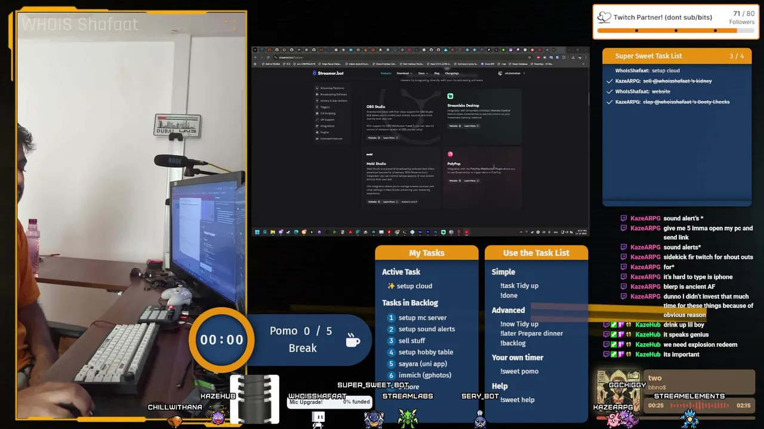Open new browser tab with plus
This screenshot has height=429, width=764.
554,50
